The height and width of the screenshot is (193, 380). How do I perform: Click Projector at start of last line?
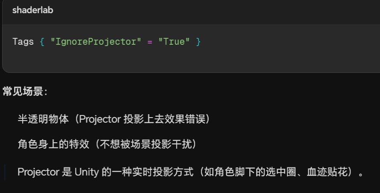click(38, 172)
